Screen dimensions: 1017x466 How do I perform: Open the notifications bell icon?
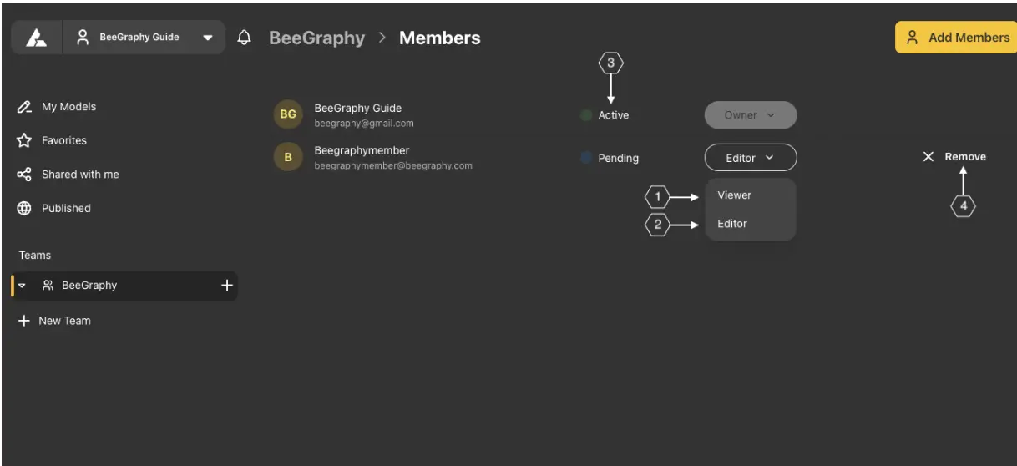point(245,38)
